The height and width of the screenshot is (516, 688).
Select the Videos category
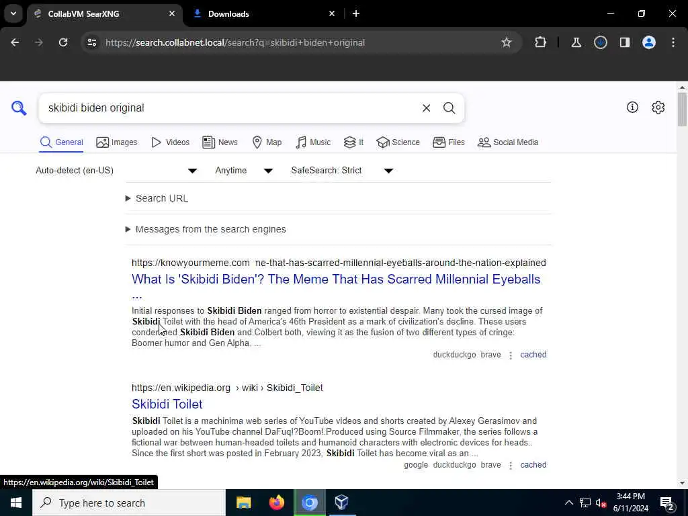(170, 142)
